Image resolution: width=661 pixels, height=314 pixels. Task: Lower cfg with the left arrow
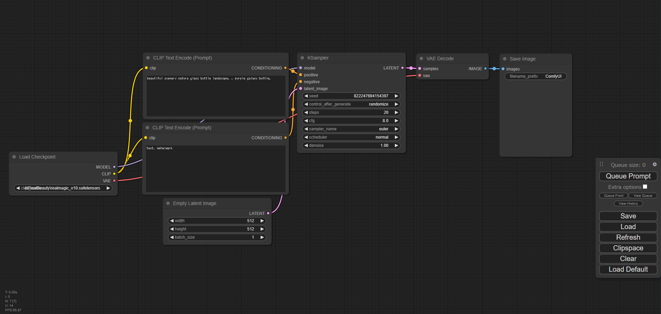pos(306,121)
